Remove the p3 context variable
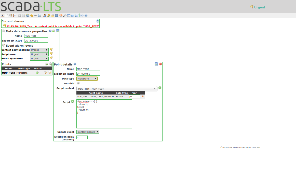The height and width of the screenshot is (173, 296). pyautogui.click(x=143, y=96)
